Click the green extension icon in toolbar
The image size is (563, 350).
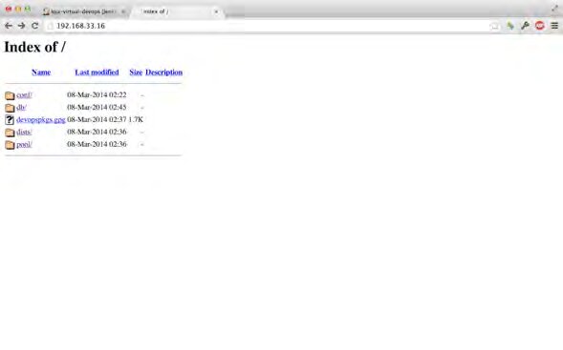[x=510, y=26]
